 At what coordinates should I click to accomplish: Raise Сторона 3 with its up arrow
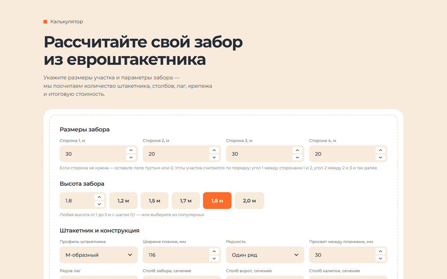point(297,150)
